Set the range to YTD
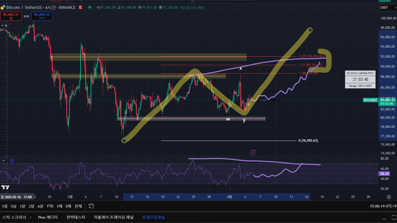 click(50, 206)
